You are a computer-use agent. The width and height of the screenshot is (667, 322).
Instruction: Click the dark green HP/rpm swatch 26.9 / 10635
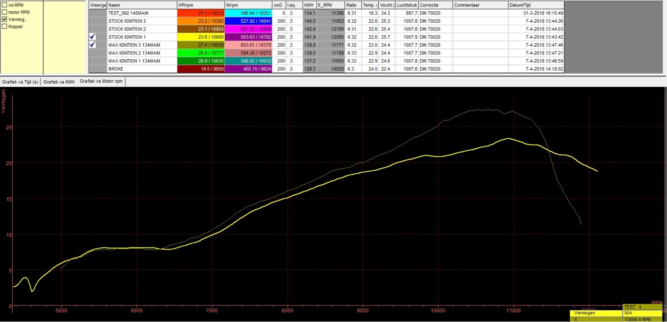click(x=201, y=61)
